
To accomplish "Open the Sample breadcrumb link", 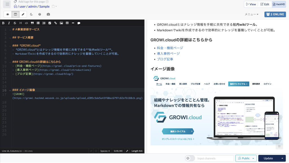I will pyautogui.click(x=44, y=6).
